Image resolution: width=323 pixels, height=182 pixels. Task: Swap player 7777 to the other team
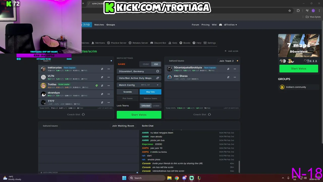[x=102, y=102]
